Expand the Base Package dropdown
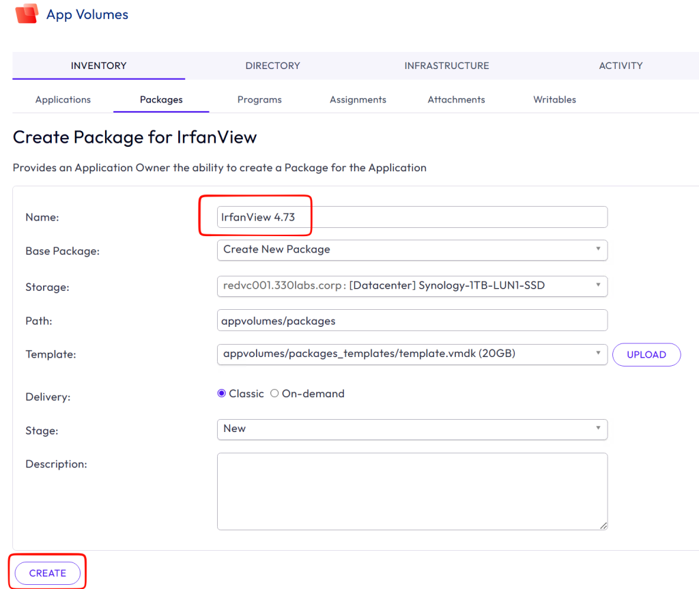The height and width of the screenshot is (589, 699). click(x=412, y=250)
